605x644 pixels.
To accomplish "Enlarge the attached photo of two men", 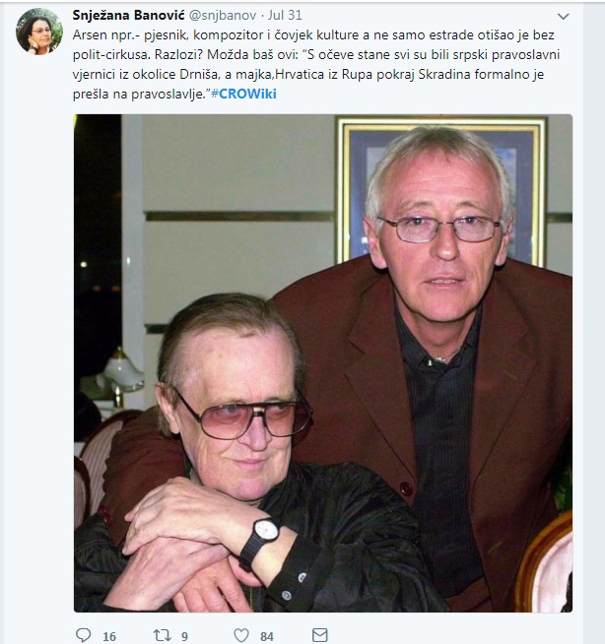I will [323, 363].
